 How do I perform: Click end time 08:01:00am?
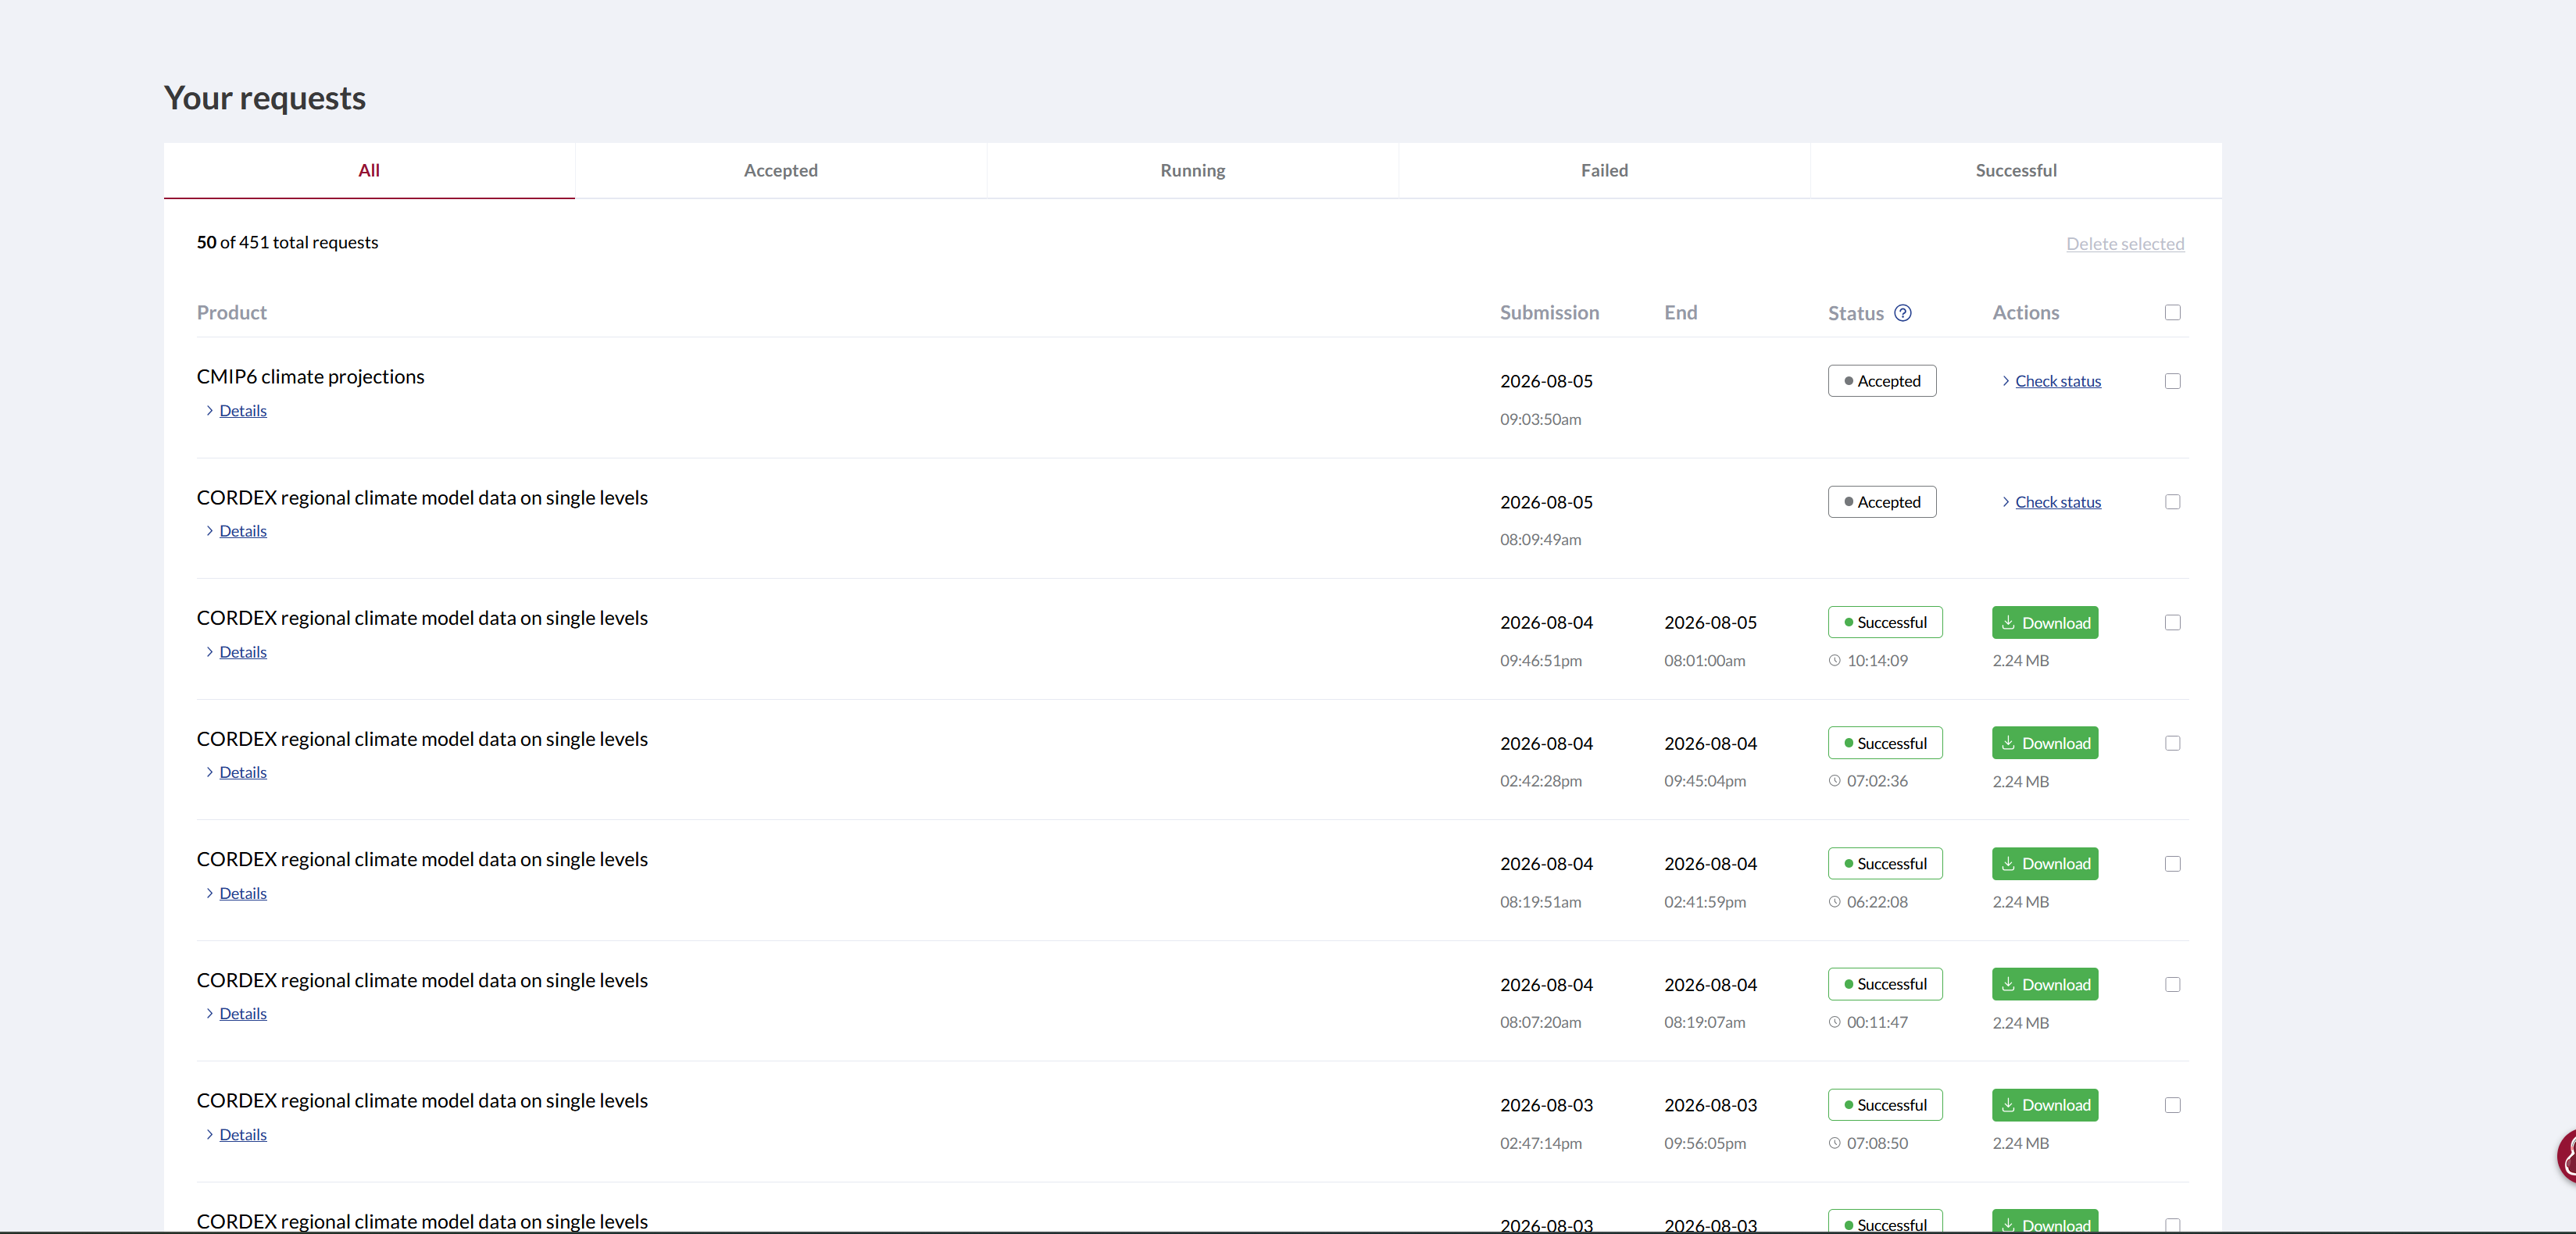1704,660
